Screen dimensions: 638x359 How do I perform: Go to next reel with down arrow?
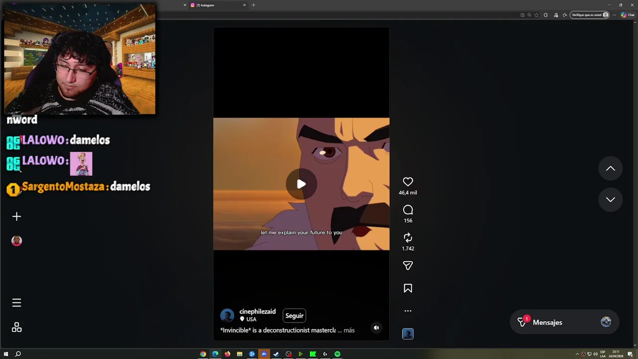pyautogui.click(x=610, y=199)
